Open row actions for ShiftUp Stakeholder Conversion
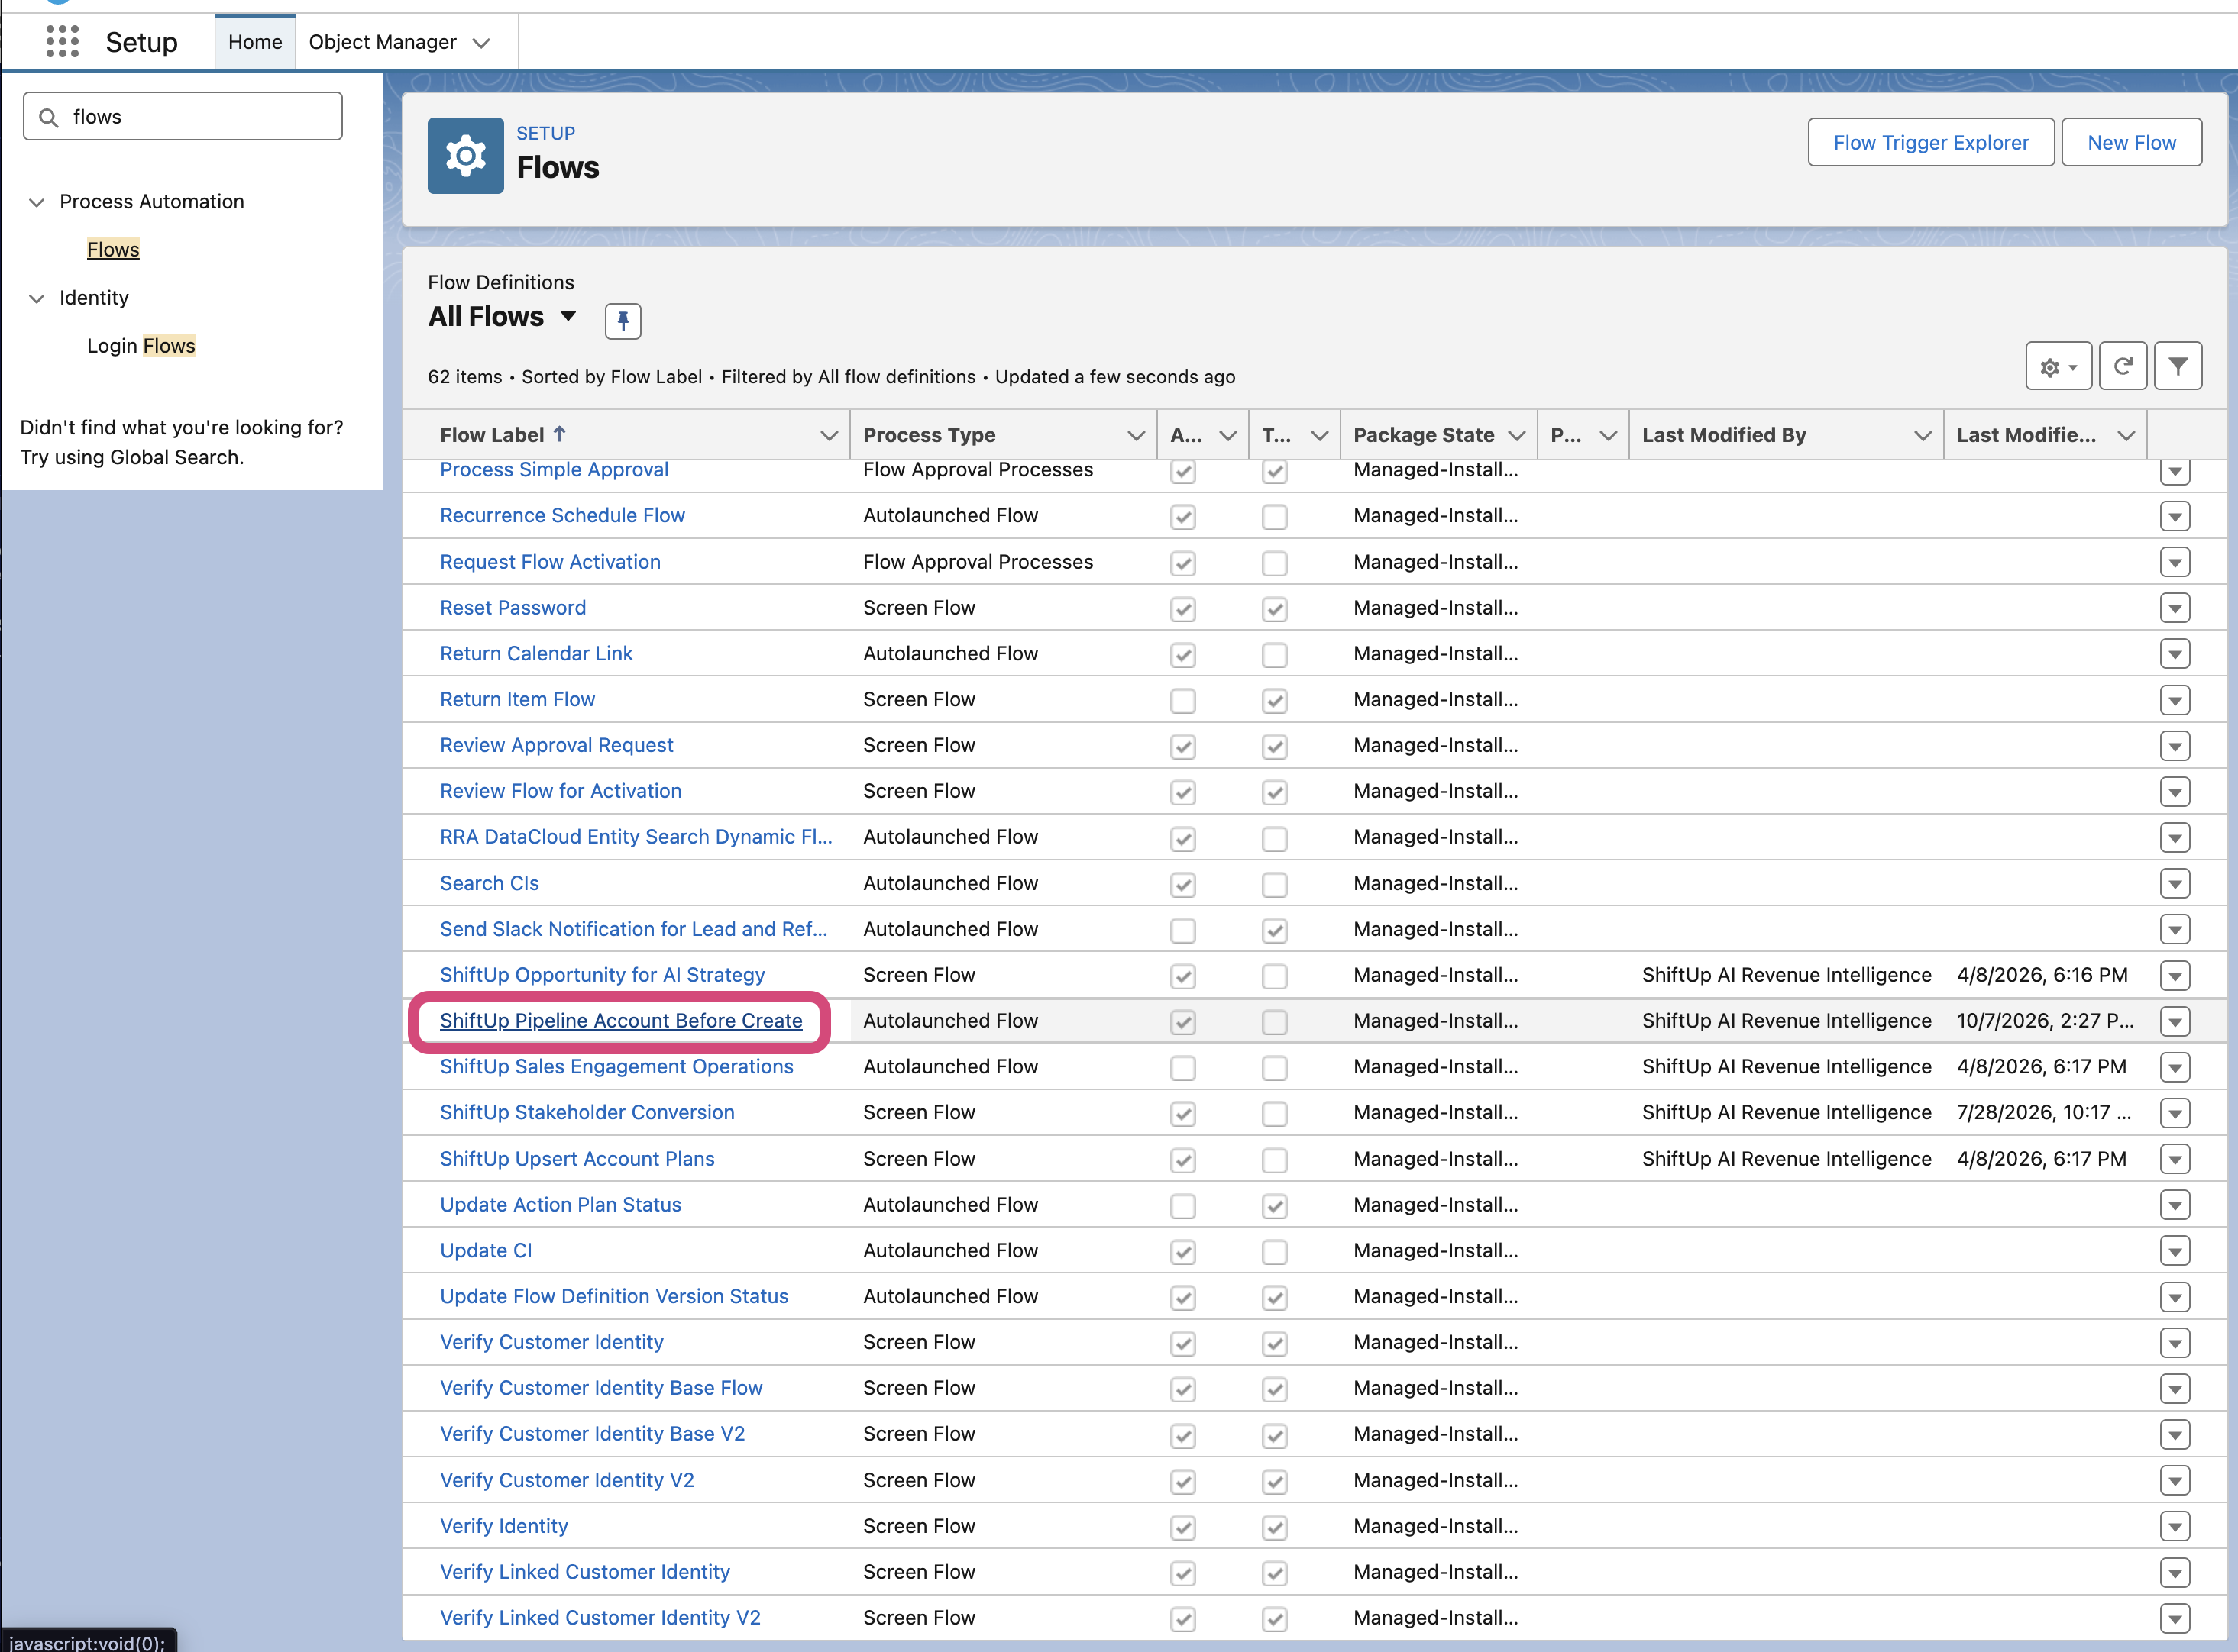 click(2175, 1113)
